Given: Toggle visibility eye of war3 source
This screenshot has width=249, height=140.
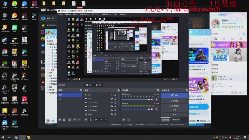Looking at the screenshot, I should [x=112, y=114].
